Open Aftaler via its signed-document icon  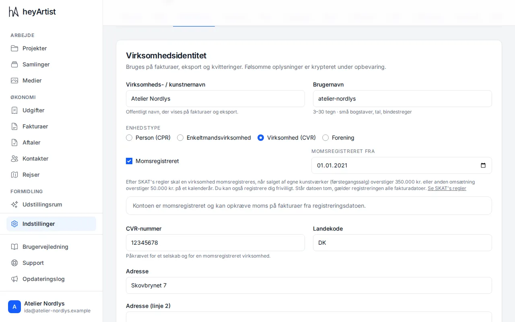[14, 142]
